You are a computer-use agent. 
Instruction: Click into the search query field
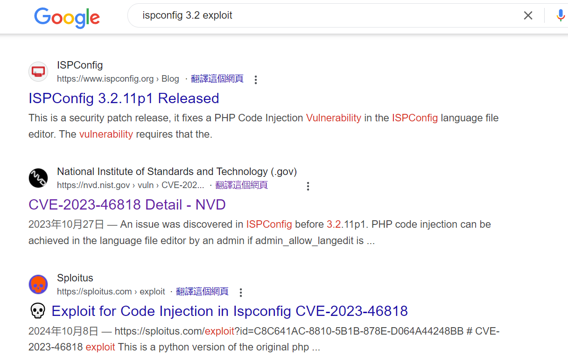(x=327, y=15)
